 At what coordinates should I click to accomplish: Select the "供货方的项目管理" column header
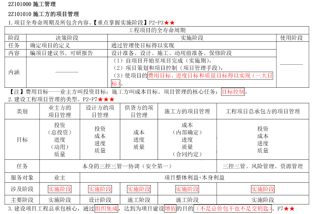[139, 111]
